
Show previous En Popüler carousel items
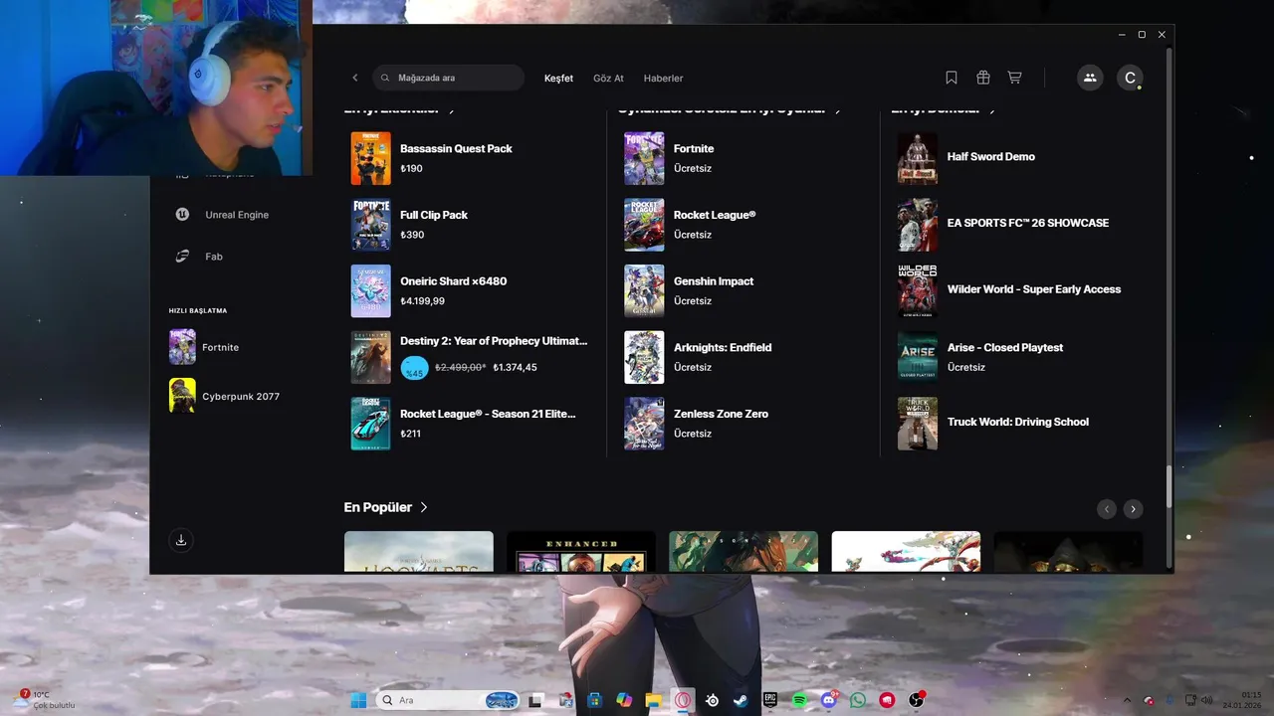click(x=1107, y=509)
